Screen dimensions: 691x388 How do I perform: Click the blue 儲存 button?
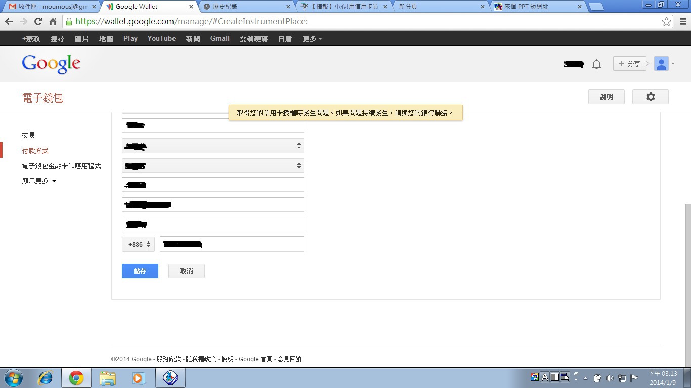pos(140,271)
